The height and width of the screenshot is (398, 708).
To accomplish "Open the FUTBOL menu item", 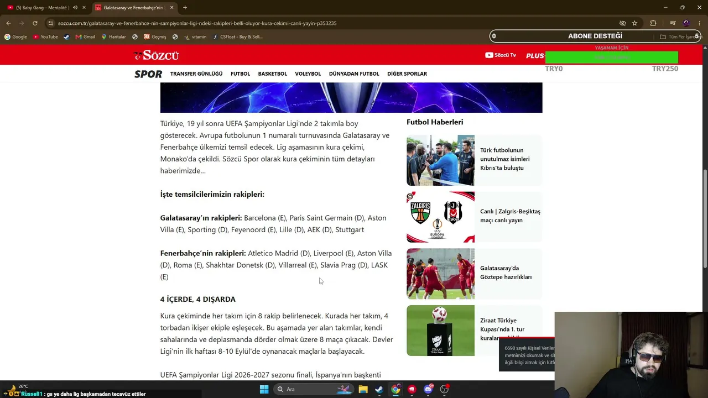I will [241, 74].
